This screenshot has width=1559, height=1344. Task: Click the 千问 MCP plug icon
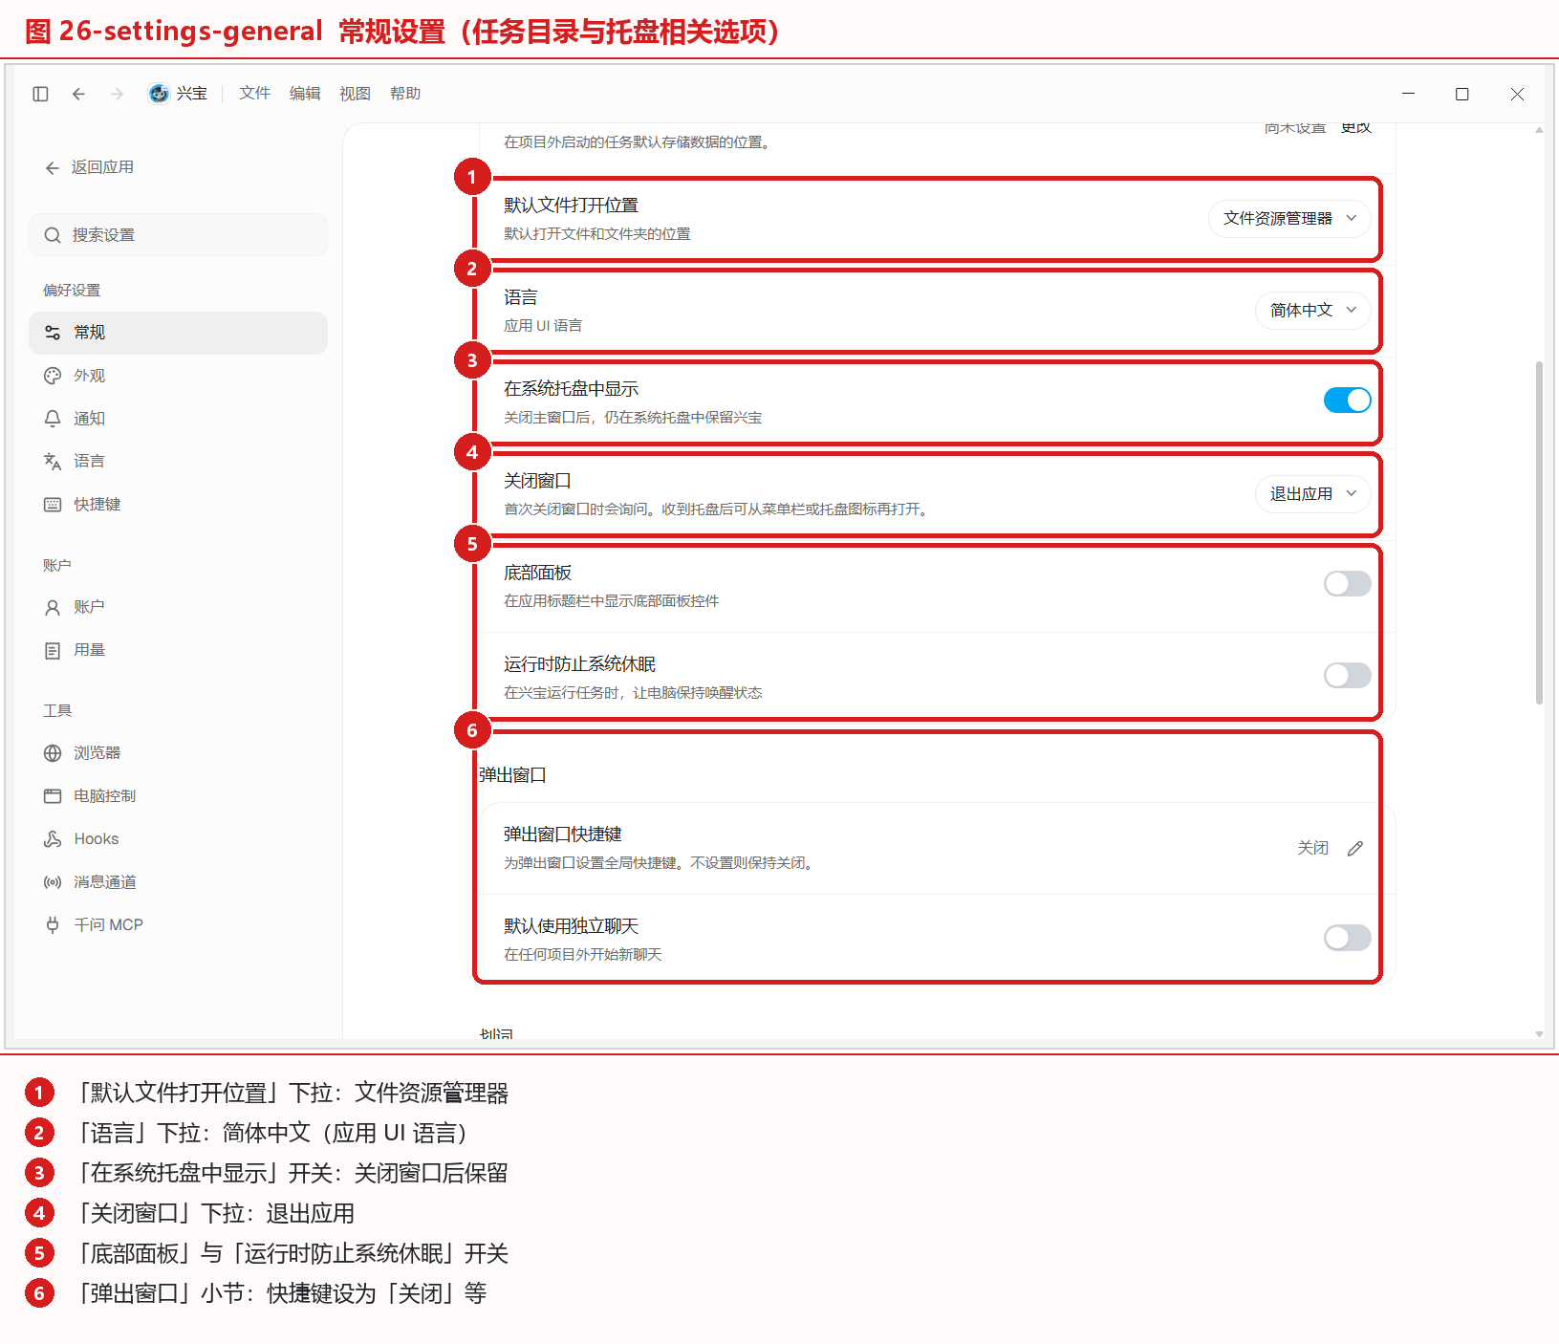point(53,925)
